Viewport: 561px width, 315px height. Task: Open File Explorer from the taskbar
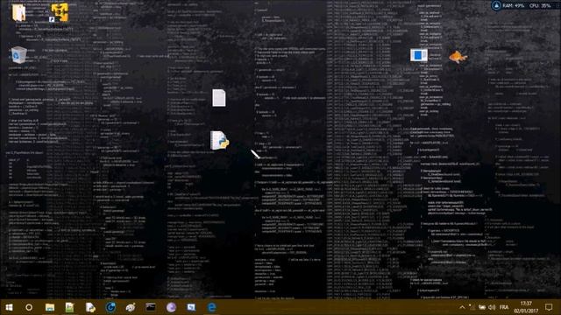[50, 307]
